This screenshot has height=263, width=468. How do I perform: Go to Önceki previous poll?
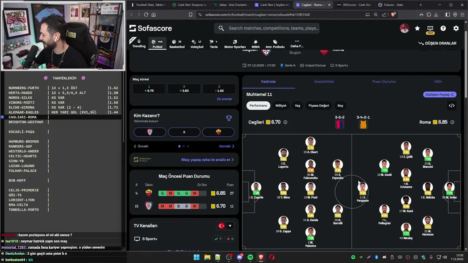click(141, 146)
